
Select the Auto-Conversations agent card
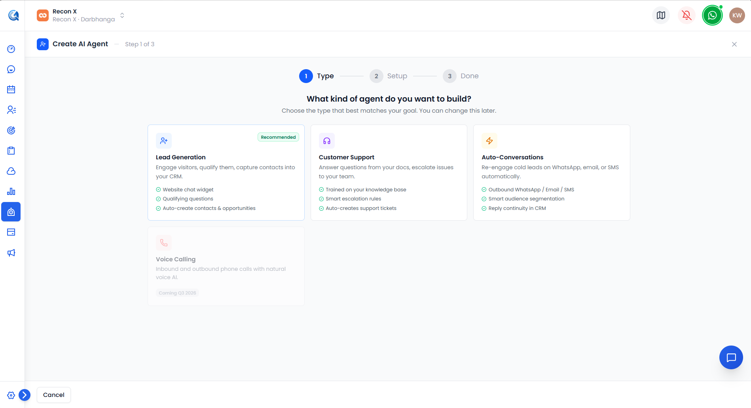tap(552, 173)
